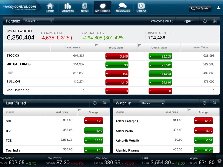Expand the Portfolio panel to fullscreen
This screenshot has width=223, height=167.
215,21
